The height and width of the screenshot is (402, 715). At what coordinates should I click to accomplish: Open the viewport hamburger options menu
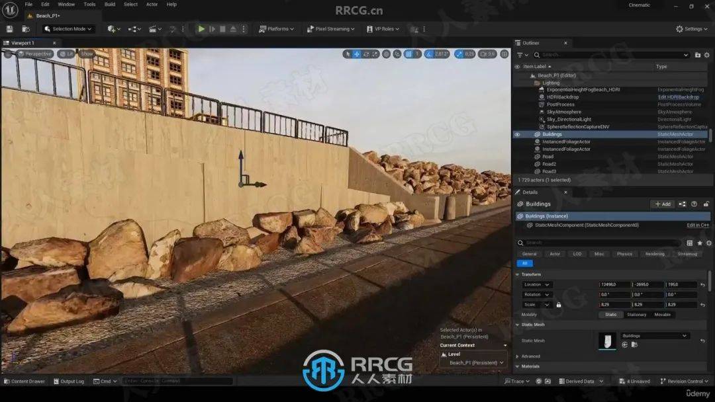pos(8,54)
